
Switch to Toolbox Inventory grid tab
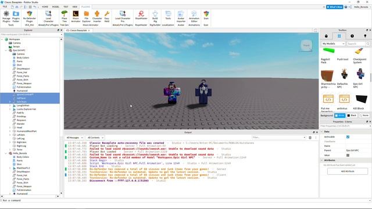(x=339, y=36)
